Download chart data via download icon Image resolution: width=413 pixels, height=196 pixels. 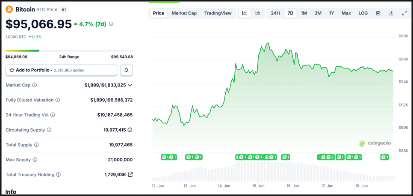[391, 13]
